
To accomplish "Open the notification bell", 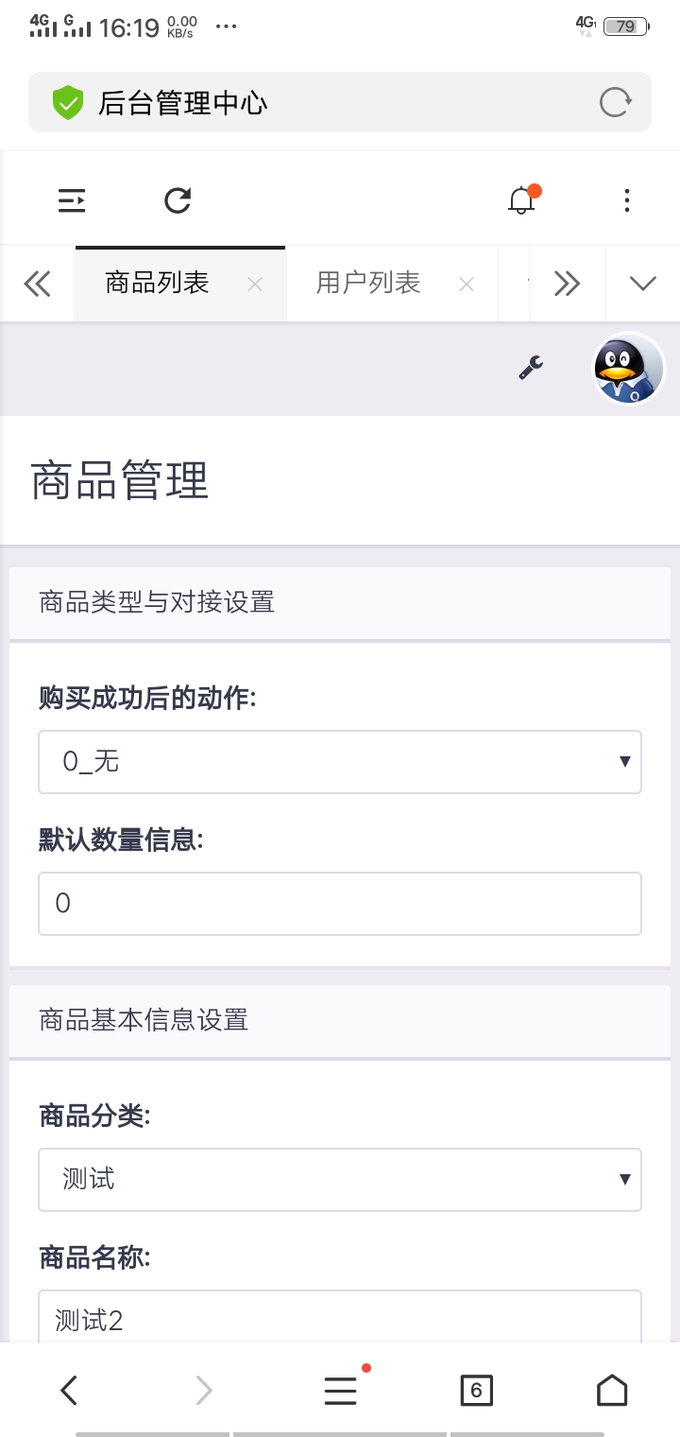I will coord(521,200).
